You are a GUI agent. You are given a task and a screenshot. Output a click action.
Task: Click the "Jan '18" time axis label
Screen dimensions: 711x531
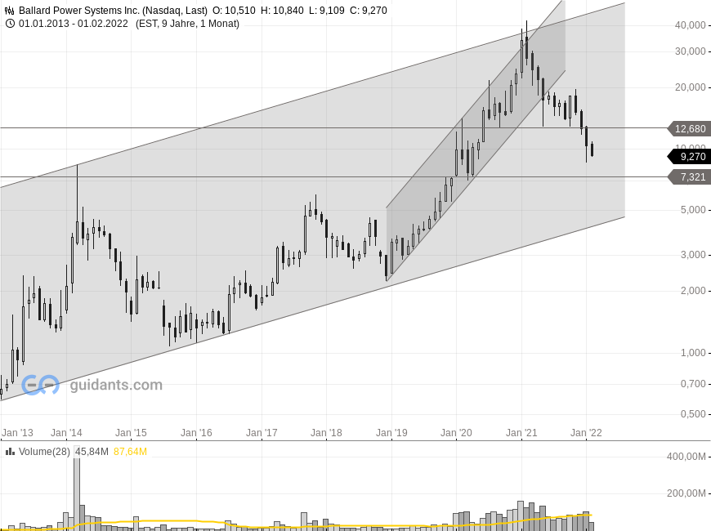point(326,433)
